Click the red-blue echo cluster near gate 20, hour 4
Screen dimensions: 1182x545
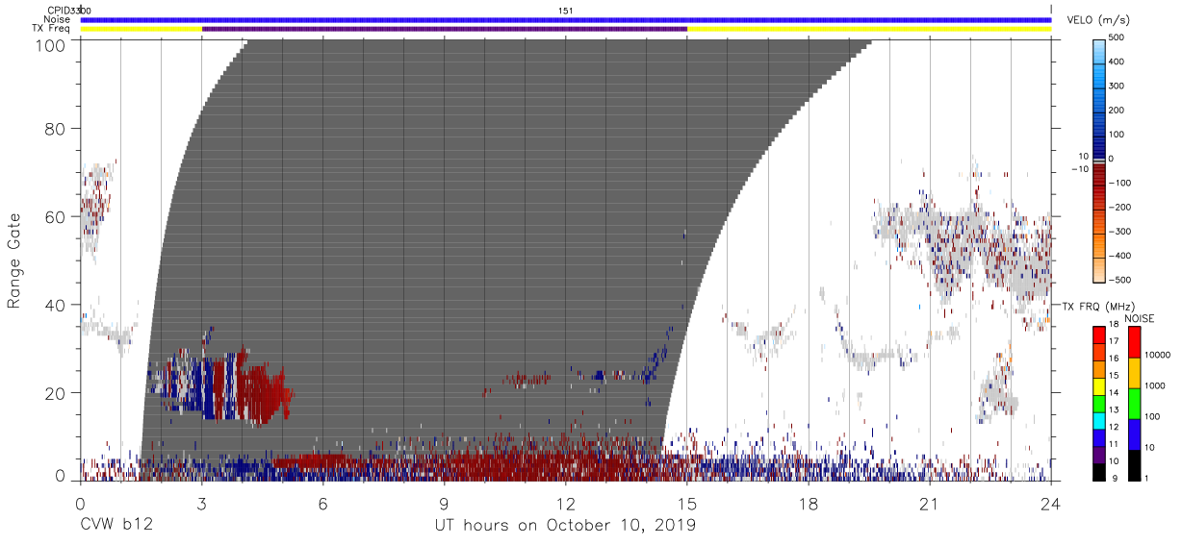tap(219, 384)
